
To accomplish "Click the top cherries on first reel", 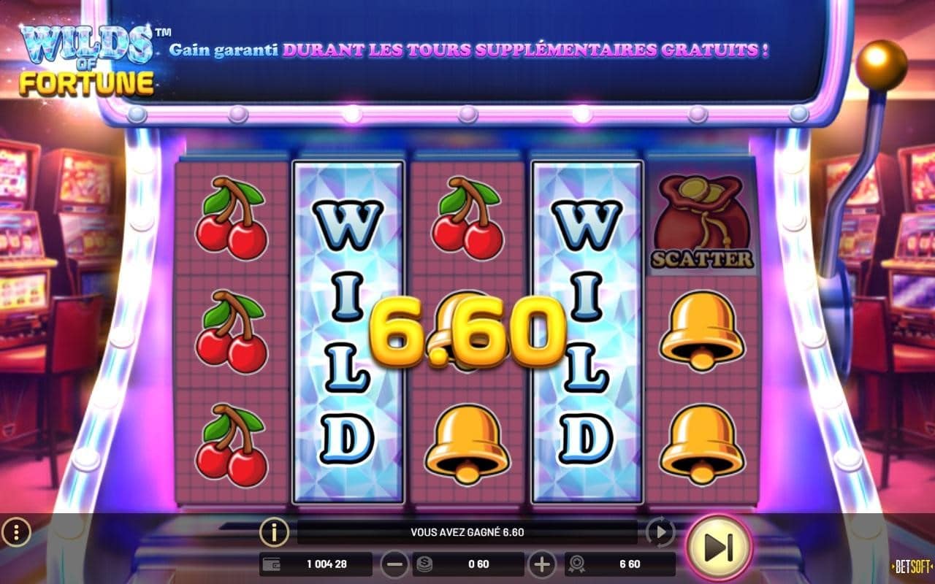I will tap(231, 218).
